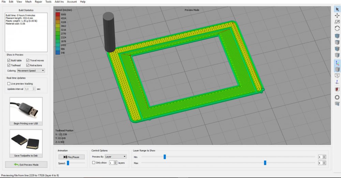The height and width of the screenshot is (178, 341).
Task: Open the Coloring Movement Speed dropdown
Action: point(31,70)
